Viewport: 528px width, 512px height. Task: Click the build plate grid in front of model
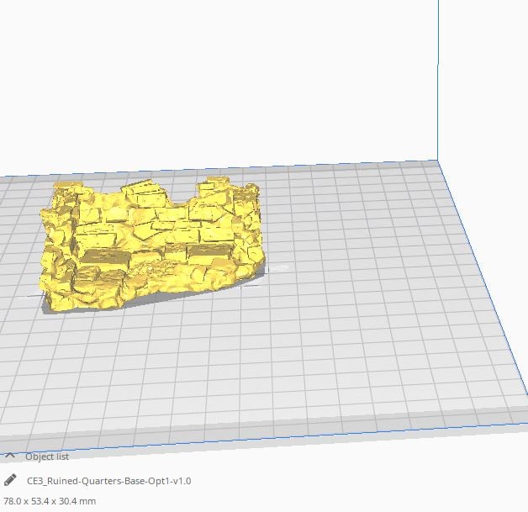click(x=168, y=362)
